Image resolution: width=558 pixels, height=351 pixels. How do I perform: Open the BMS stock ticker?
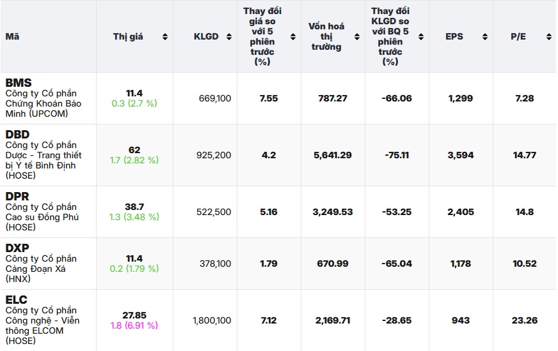[x=19, y=83]
